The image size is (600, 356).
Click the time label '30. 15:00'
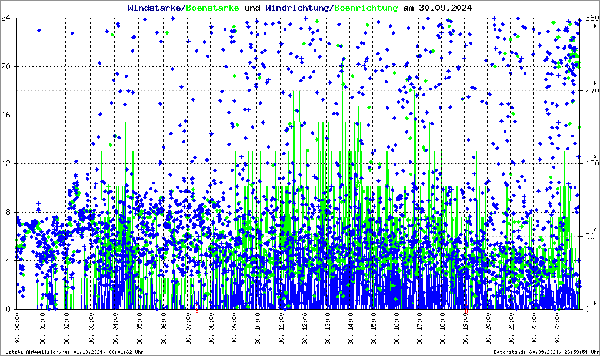click(x=373, y=329)
